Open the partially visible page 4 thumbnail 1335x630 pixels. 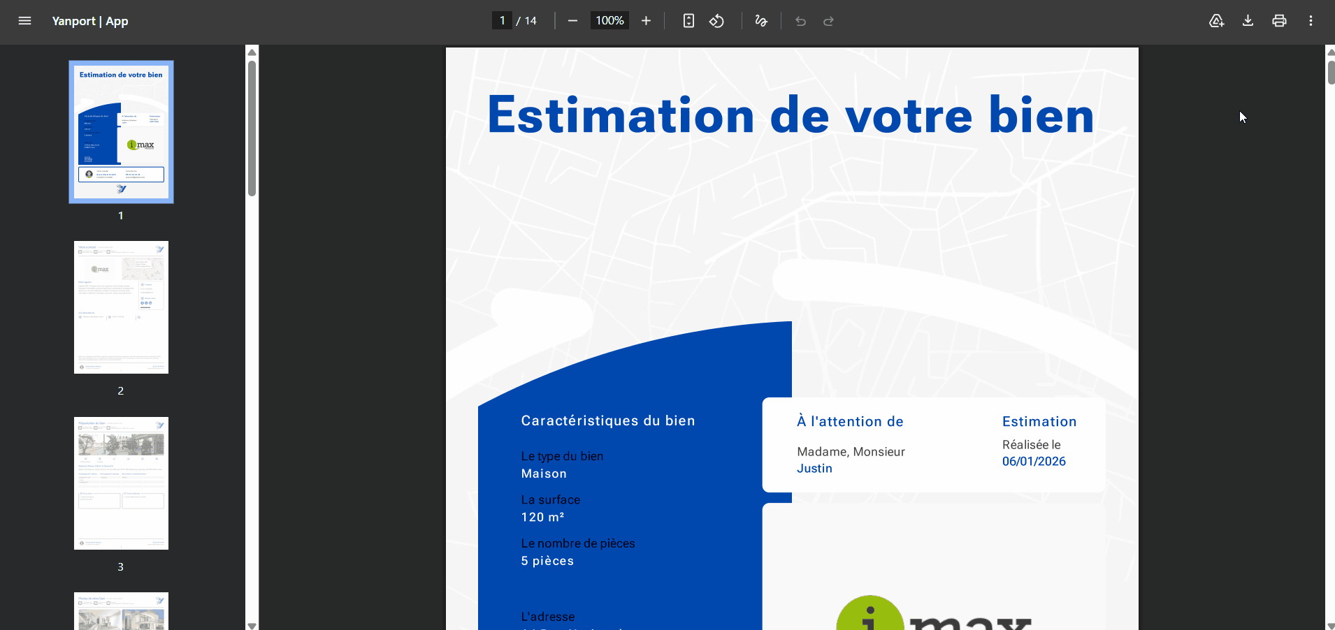(x=121, y=611)
